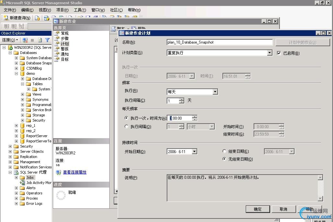Select the 结束日期 radio button
This screenshot has height=222, width=333.
coord(224,151)
